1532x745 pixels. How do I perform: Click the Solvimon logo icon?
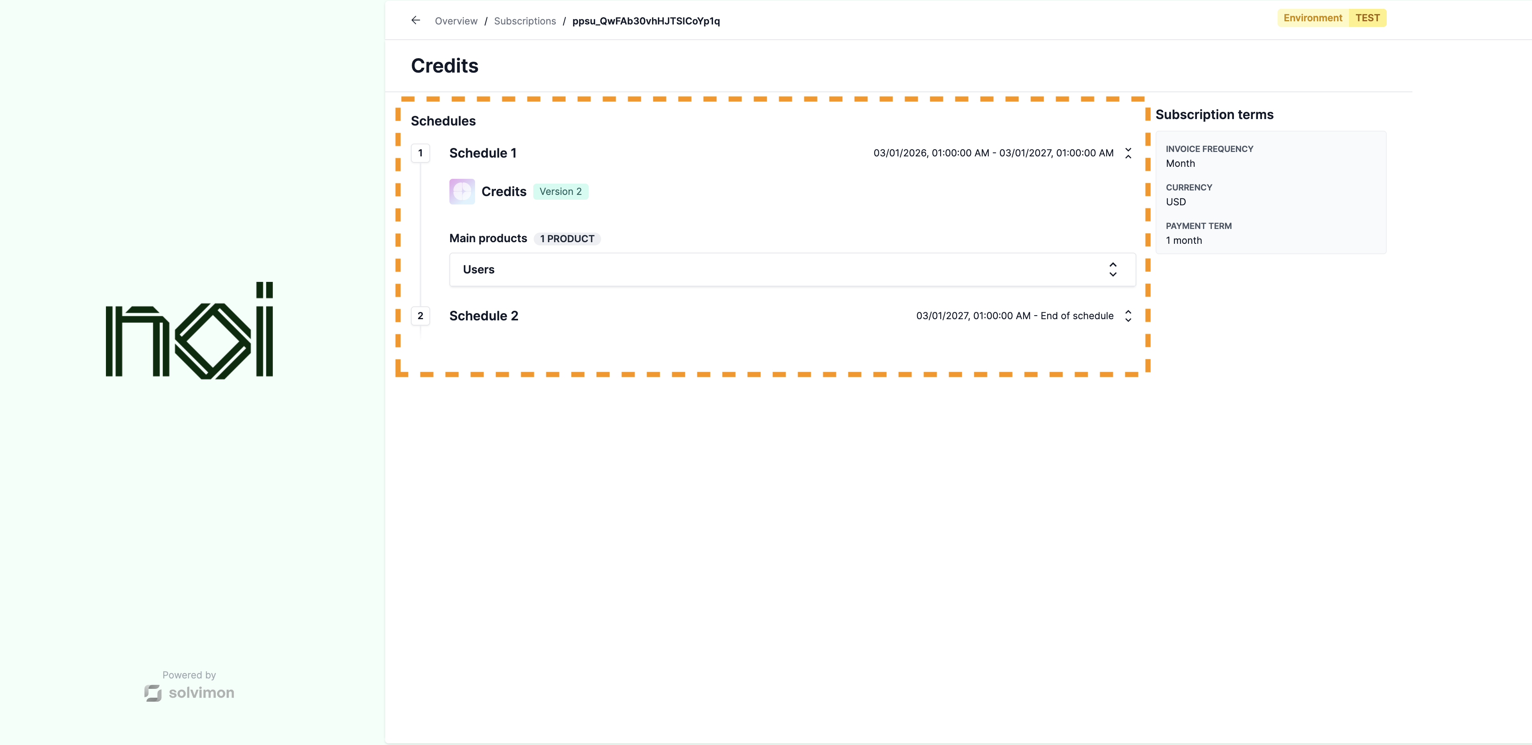pyautogui.click(x=153, y=693)
